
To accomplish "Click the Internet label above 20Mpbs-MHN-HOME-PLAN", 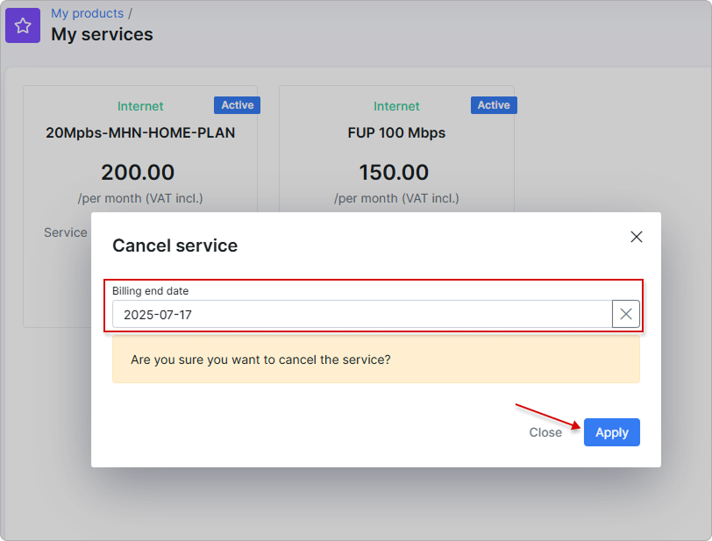I will [140, 106].
